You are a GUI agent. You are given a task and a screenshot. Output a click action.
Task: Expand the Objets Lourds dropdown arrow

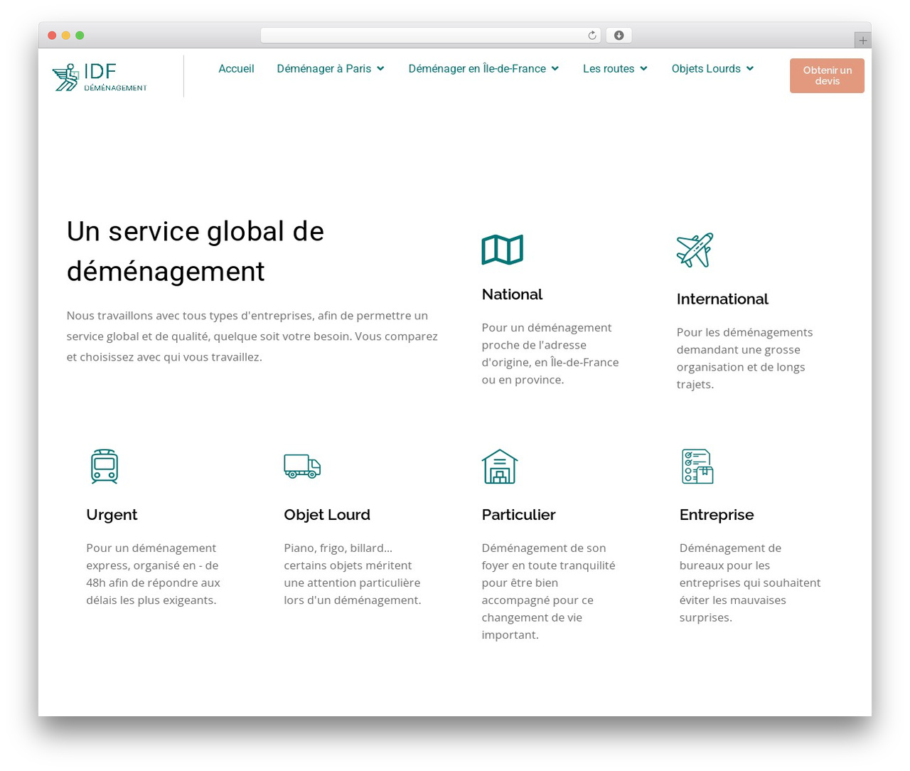[x=750, y=68]
